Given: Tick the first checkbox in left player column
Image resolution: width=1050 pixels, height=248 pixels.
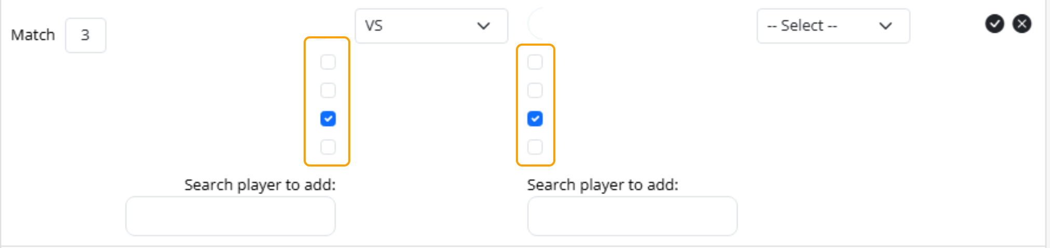Looking at the screenshot, I should 328,62.
